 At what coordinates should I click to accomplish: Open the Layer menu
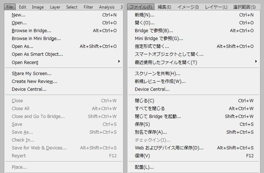coord(55,7)
